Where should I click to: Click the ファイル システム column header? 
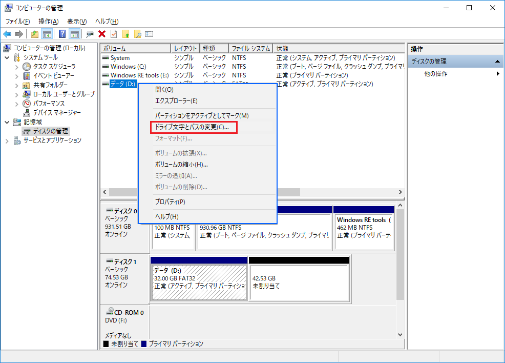tap(250, 49)
